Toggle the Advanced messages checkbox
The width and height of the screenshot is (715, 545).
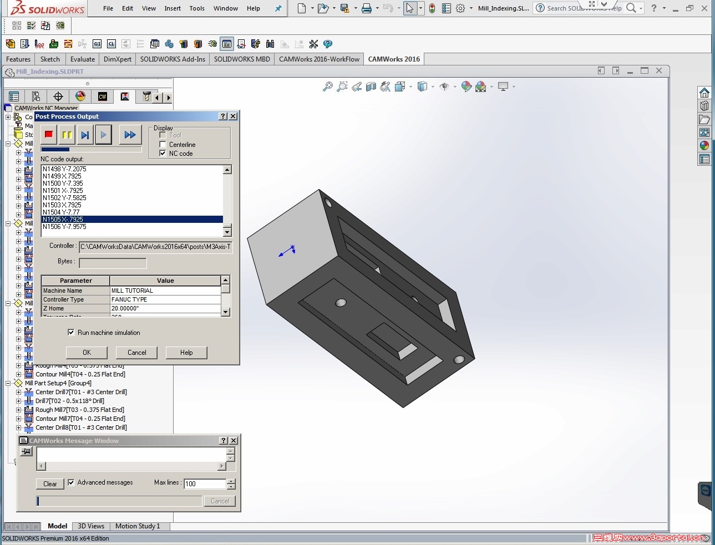71,483
